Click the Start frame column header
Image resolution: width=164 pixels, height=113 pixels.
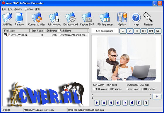37,31
